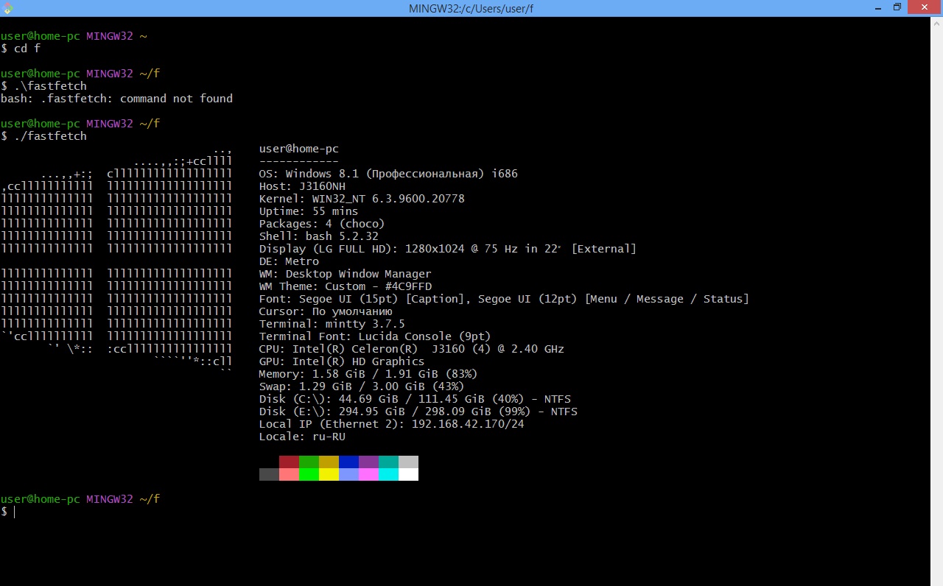Click 'bash: .fastfetch: command not found' error line
The image size is (943, 586).
[116, 99]
